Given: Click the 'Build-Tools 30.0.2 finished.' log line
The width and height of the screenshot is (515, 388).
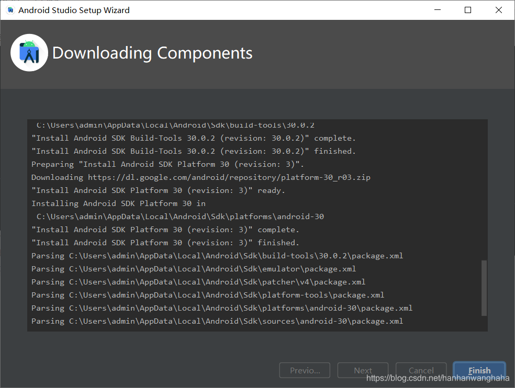Looking at the screenshot, I should [x=194, y=151].
